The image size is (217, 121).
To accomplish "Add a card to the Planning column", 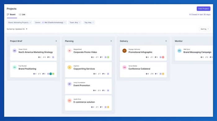I will point(111,41).
